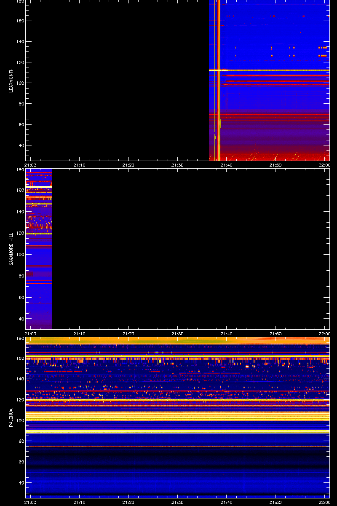This screenshot has width=337, height=506.
Task: Choose the 21:40 time label below the Palehua plot
Action: [227, 502]
